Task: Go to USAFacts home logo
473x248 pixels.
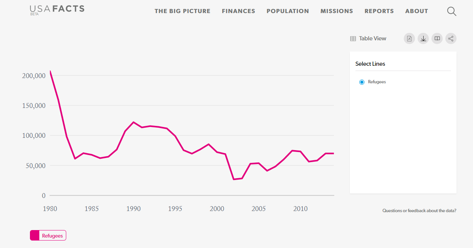Action: (57, 10)
